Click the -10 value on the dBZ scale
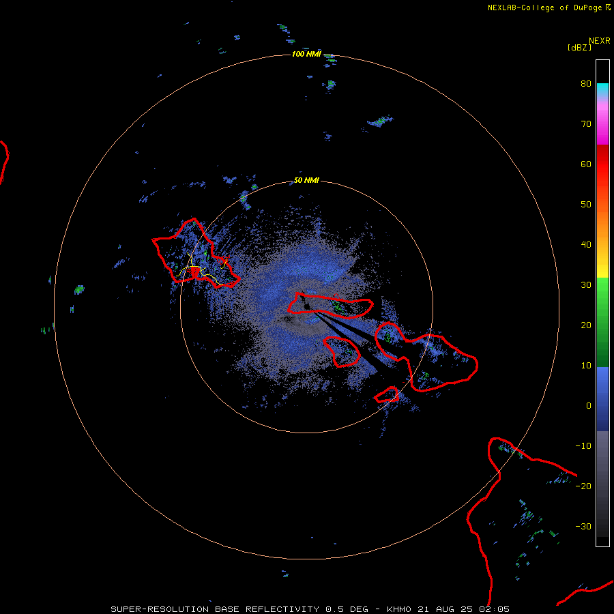 583,445
